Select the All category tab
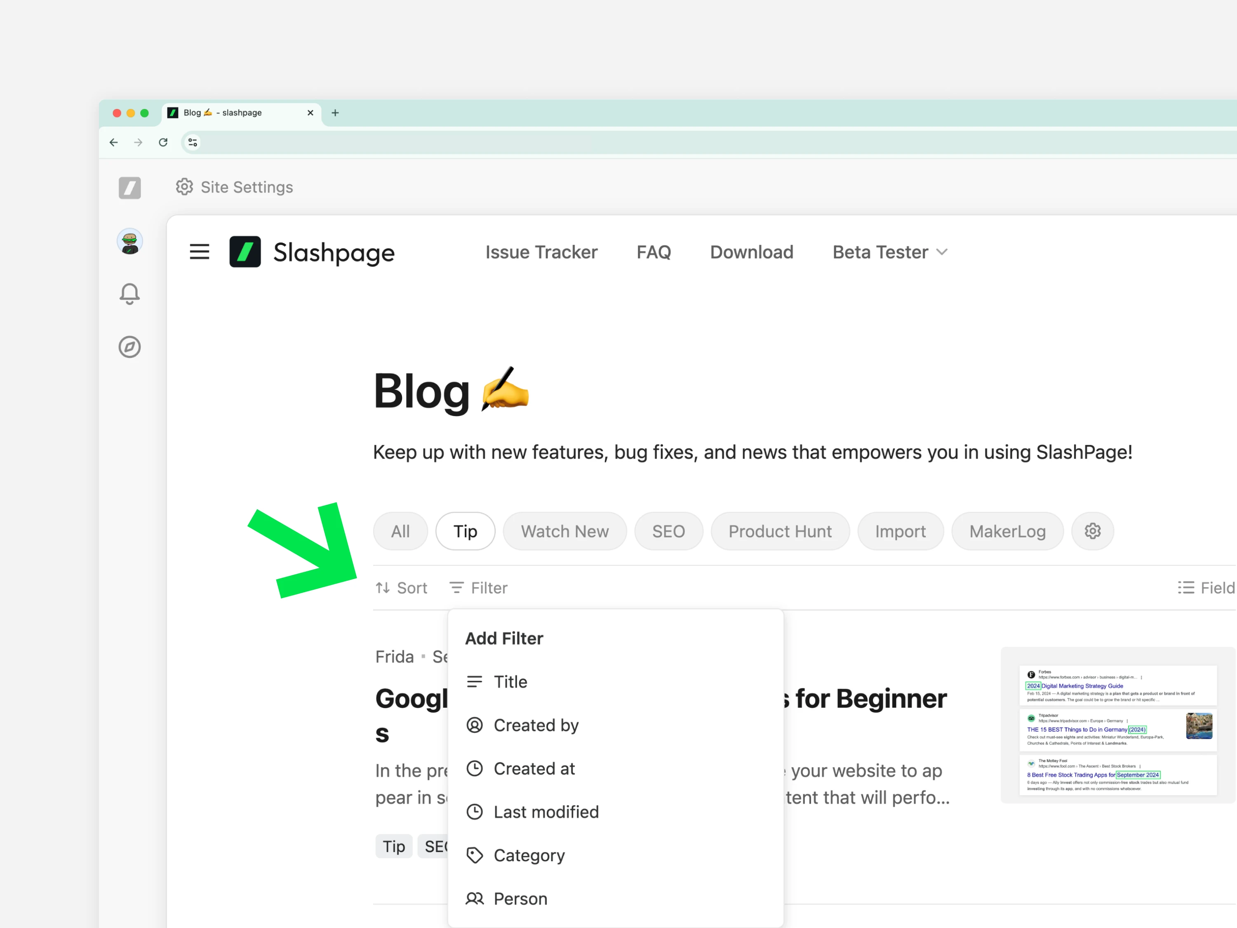Viewport: 1237px width, 928px height. coord(400,531)
